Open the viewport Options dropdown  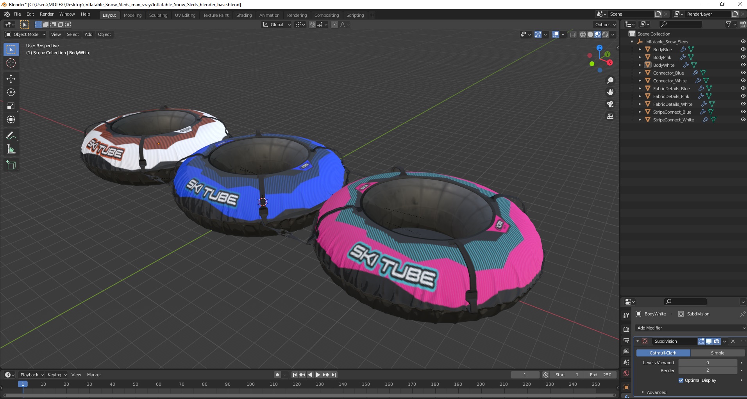(x=605, y=25)
